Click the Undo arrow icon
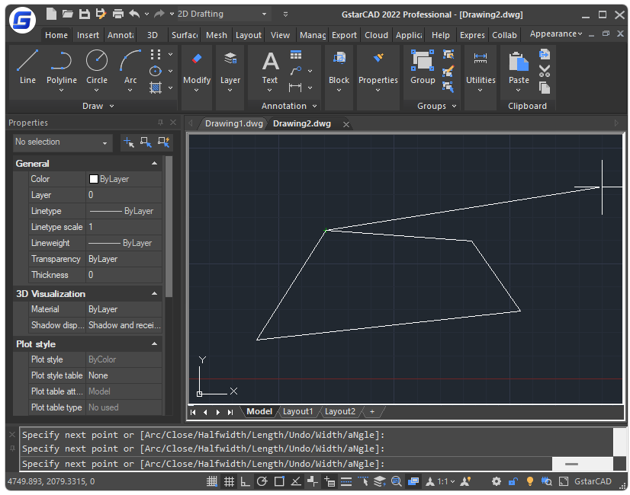630x495 pixels. tap(134, 14)
